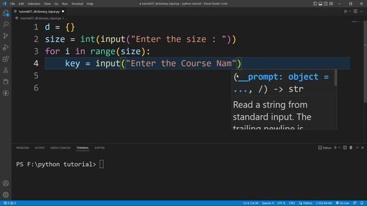The height and width of the screenshot is (206, 367).
Task: Switch to the PROBLEMS panel tab
Action: [22, 148]
